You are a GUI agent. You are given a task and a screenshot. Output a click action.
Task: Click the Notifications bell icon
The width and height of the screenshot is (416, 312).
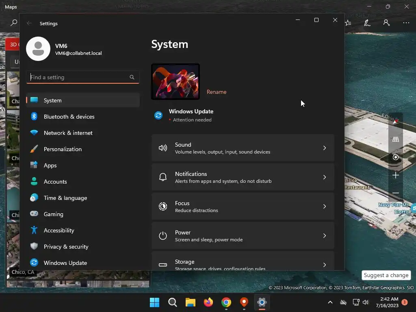pos(163,177)
